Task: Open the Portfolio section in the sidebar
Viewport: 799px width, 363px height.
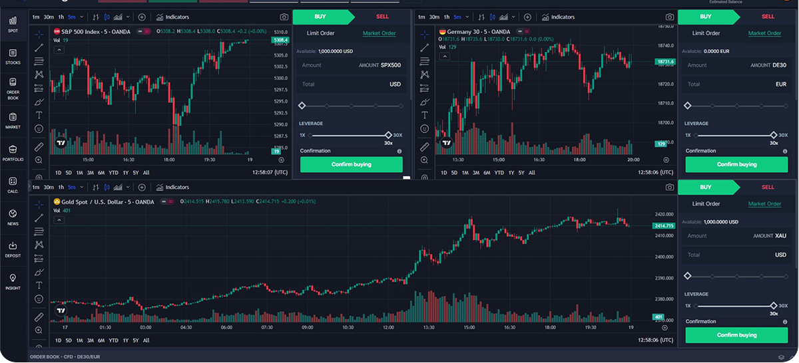Action: point(13,152)
